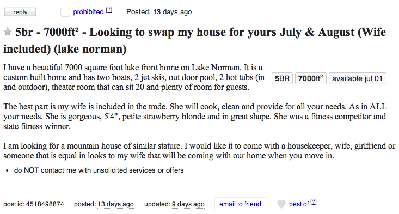Click the paragraph about the wife included
Image resolution: width=399 pixels, height=214 pixels.
[x=195, y=117]
